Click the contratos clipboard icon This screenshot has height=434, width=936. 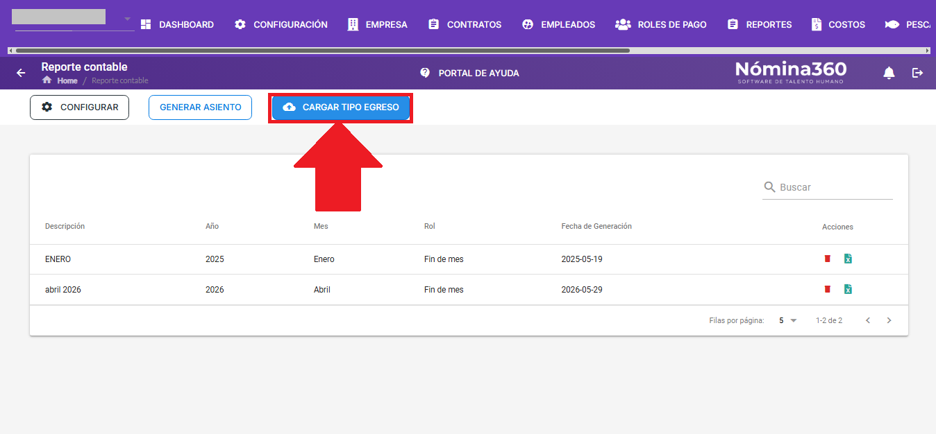(434, 24)
